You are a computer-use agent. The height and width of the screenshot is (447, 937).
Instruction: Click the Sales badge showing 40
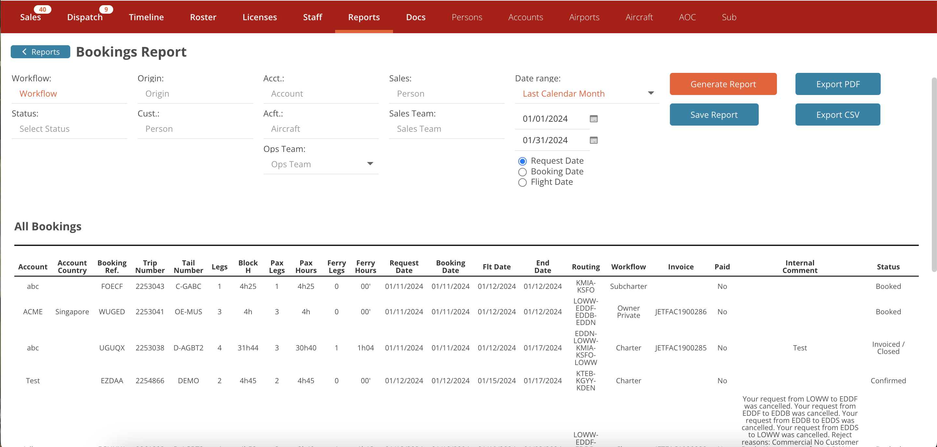43,9
